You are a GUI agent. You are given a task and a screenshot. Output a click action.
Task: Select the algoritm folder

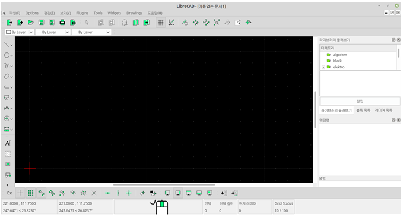pyautogui.click(x=339, y=55)
